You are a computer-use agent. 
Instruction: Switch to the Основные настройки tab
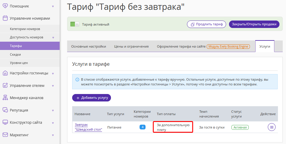coord(89,46)
